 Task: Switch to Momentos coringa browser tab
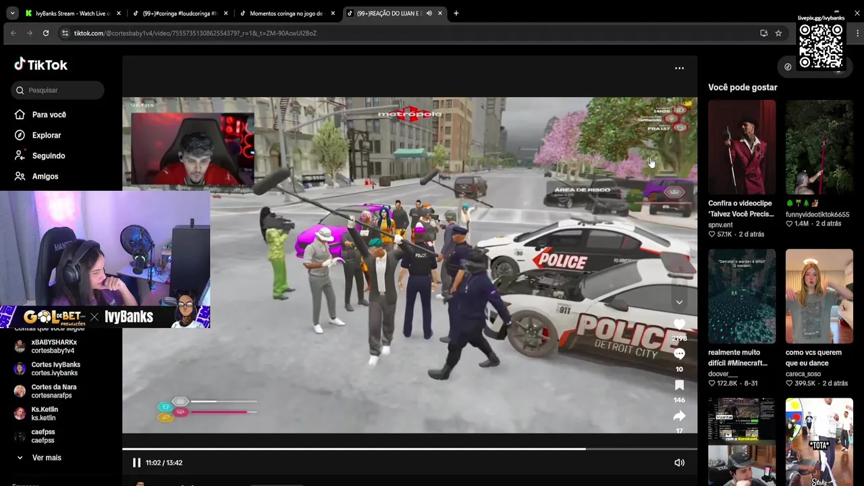(287, 13)
